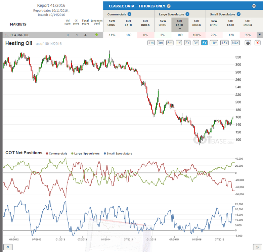Sort by Vol score column

(x=68, y=22)
